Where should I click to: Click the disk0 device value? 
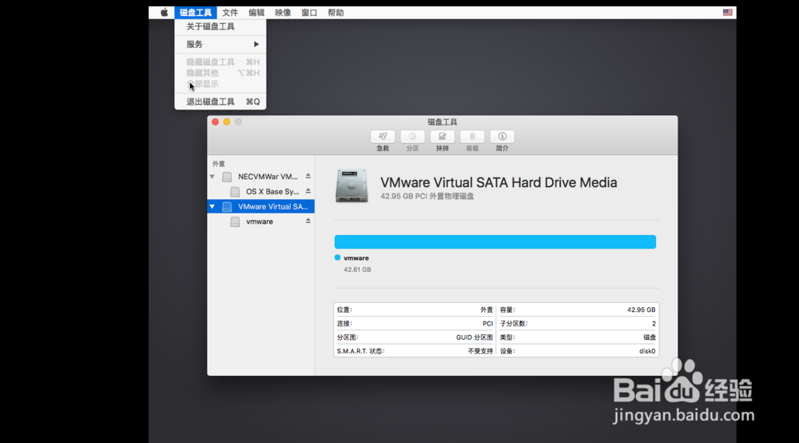pyautogui.click(x=647, y=351)
